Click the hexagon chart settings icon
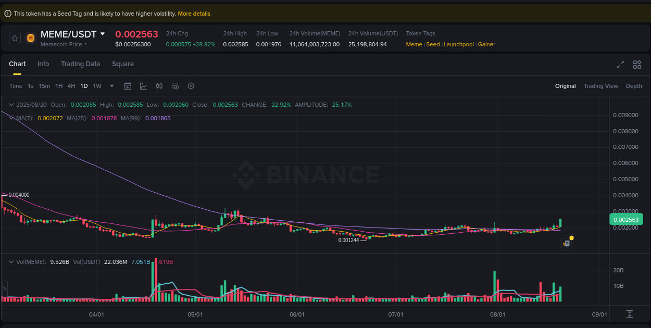 (191, 86)
